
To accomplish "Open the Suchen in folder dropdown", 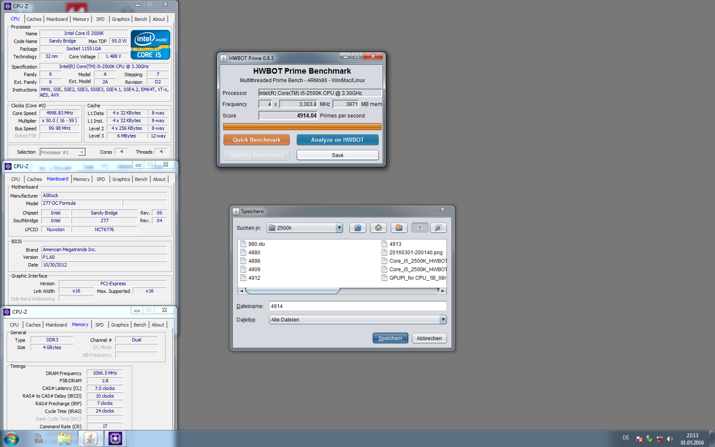I will 305,228.
